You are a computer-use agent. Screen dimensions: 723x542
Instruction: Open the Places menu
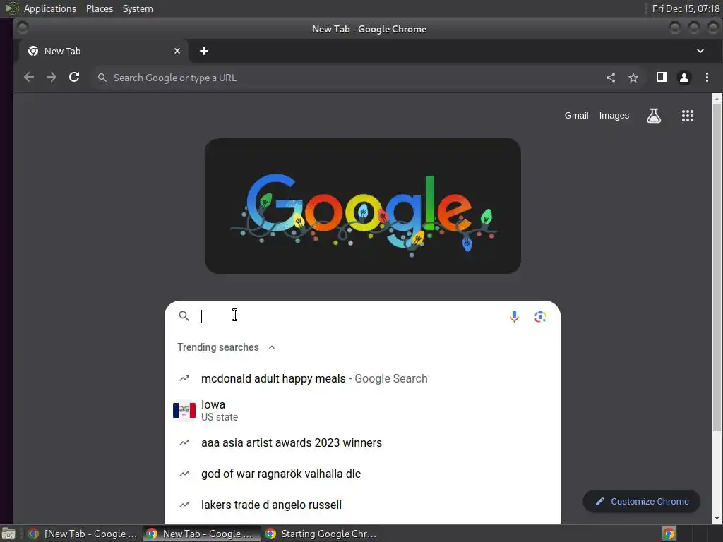(99, 8)
